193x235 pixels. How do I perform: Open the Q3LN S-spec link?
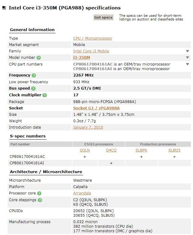[x=85, y=150]
